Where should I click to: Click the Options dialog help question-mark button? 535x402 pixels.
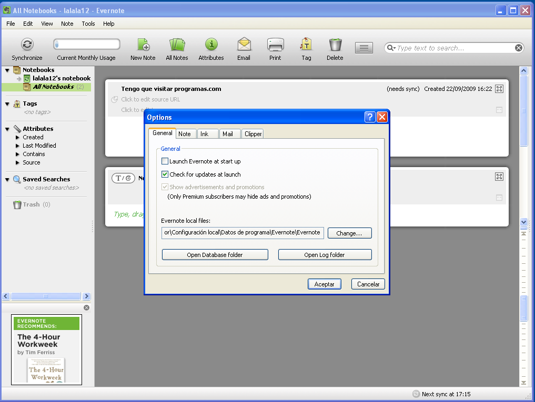click(370, 117)
